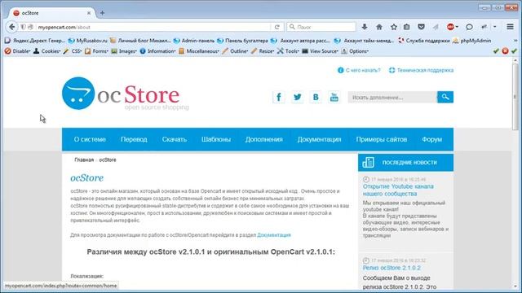Screen dimensions: 522x293
Task: Click 'С чего начать?' link
Action: 359,70
